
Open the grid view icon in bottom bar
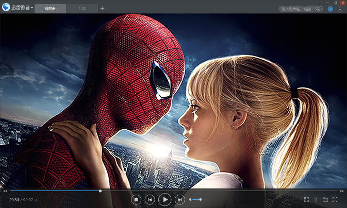pyautogui.click(x=306, y=199)
